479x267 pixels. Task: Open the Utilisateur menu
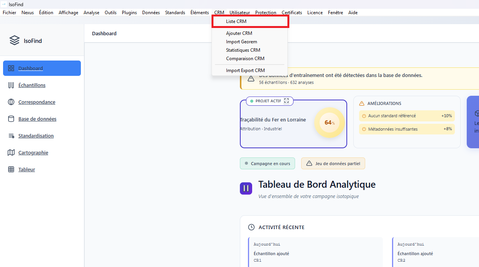pos(239,13)
